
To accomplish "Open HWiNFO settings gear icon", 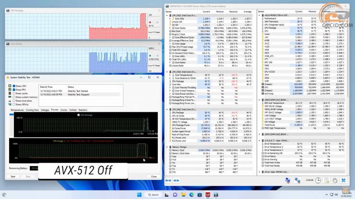I will (x=335, y=180).
